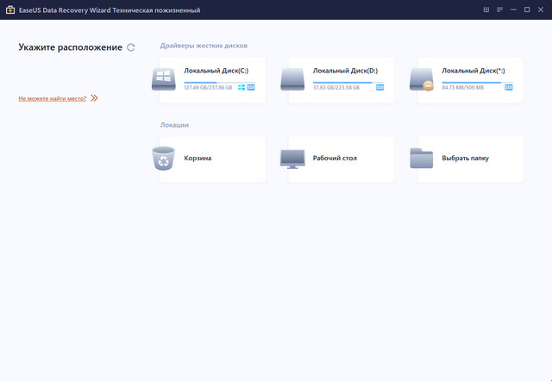This screenshot has height=381, width=552.
Task: Expand the double chevron beside Не можете найти место
Action: (94, 98)
